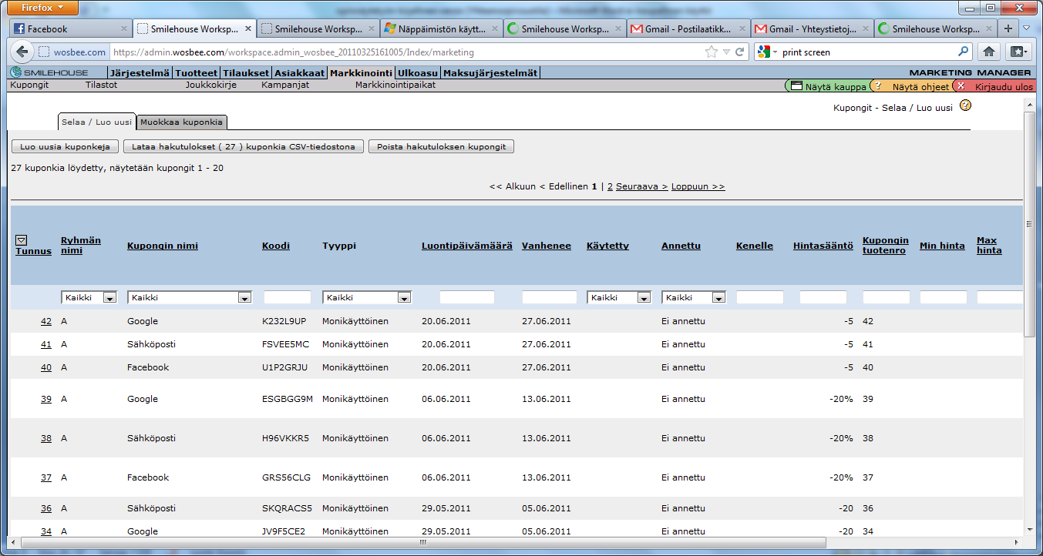Open the Joukkokirje submenu item
The image size is (1043, 556).
210,85
